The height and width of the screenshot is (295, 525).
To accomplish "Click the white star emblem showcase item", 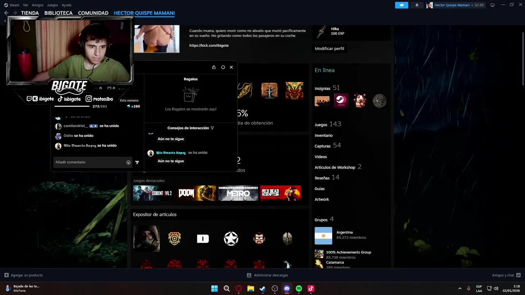I will (x=231, y=238).
